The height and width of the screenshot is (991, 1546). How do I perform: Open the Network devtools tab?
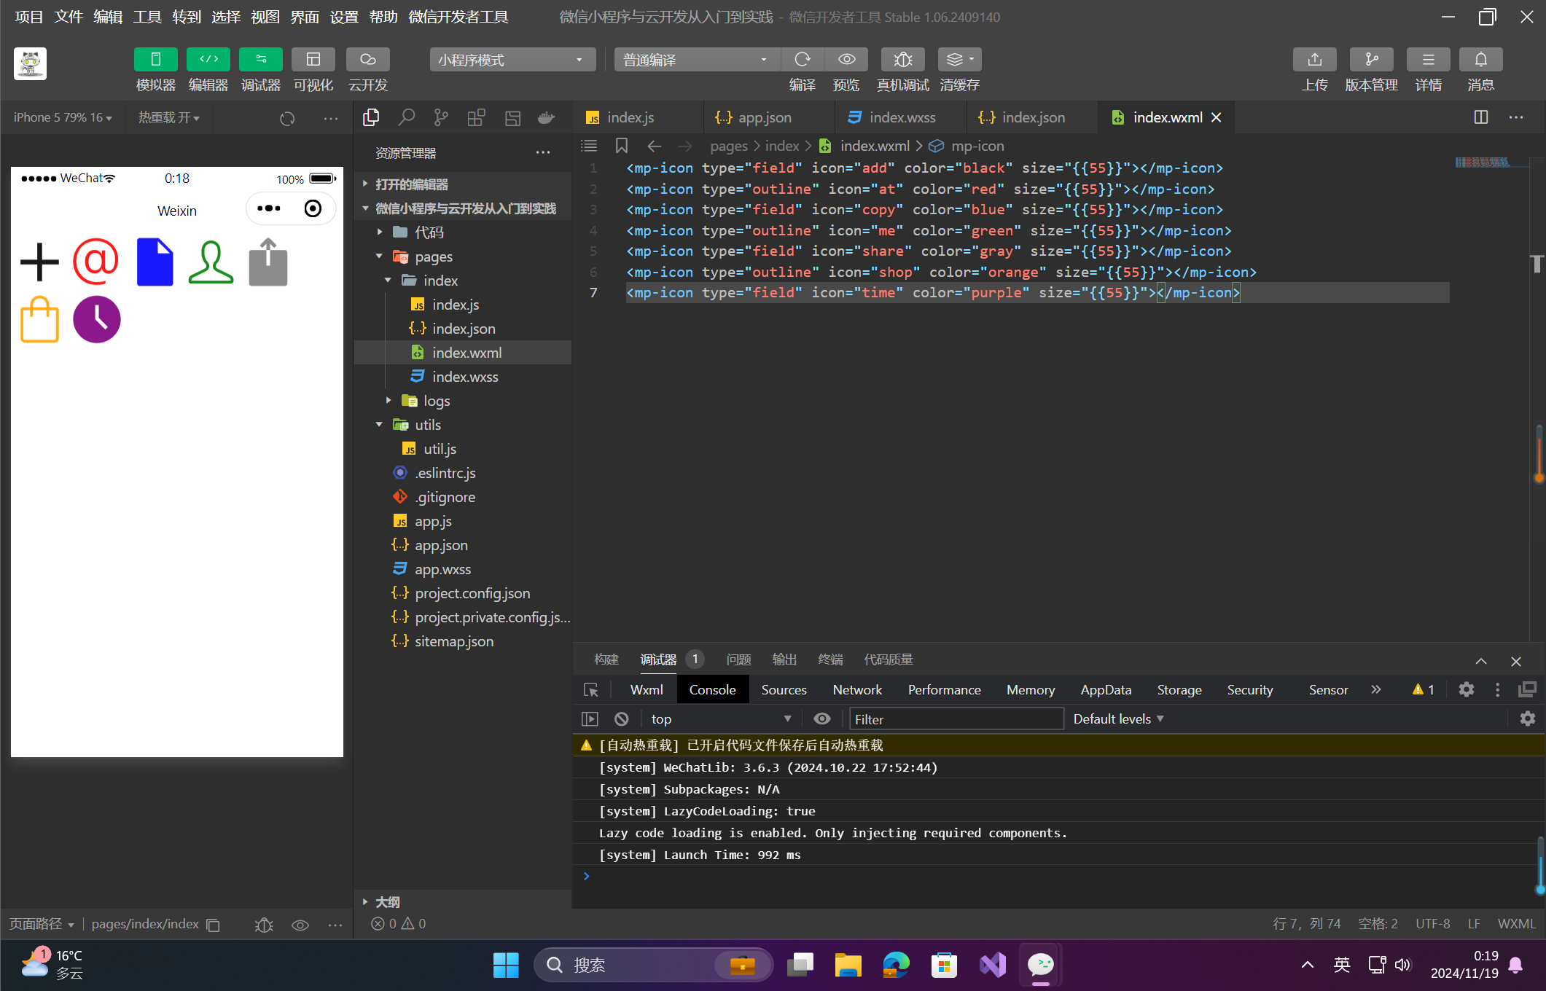(x=857, y=690)
